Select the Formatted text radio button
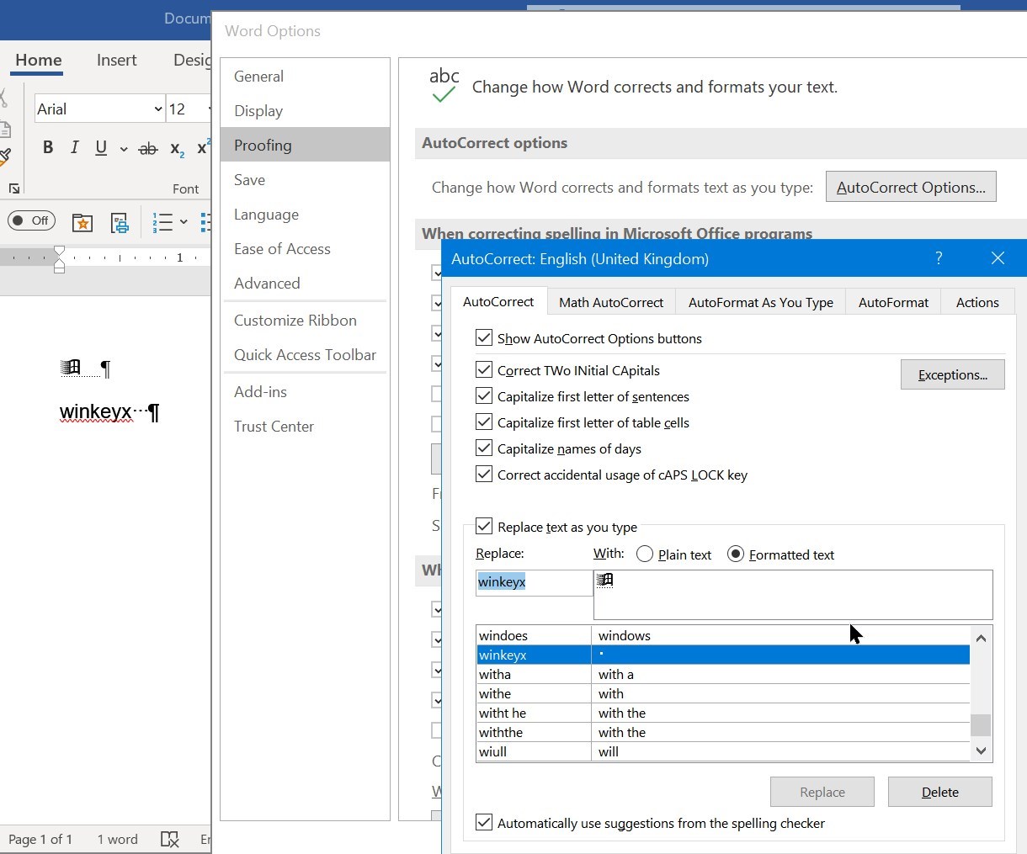1027x854 pixels. (x=736, y=554)
